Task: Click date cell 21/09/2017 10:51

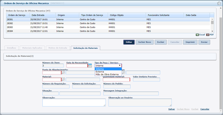Action: tap(39, 23)
